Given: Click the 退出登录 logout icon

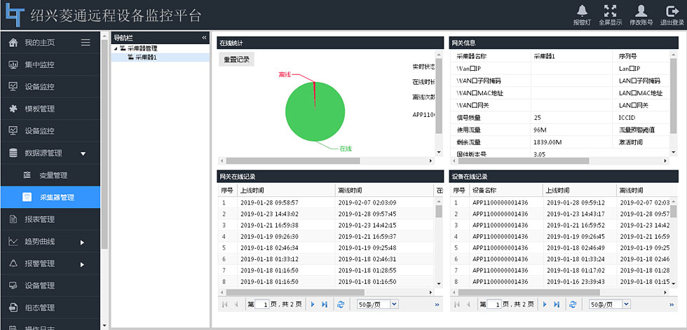Looking at the screenshot, I should click(672, 11).
